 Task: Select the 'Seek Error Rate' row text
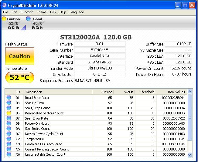tap(36, 118)
